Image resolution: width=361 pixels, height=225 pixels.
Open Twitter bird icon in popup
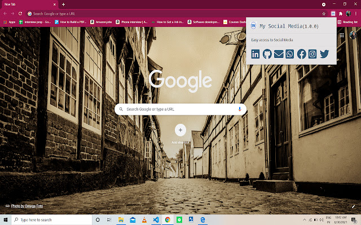pos(324,54)
